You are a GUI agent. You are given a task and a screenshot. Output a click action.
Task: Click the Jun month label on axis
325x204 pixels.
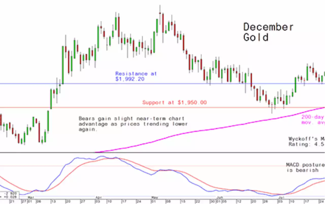click(x=220, y=197)
